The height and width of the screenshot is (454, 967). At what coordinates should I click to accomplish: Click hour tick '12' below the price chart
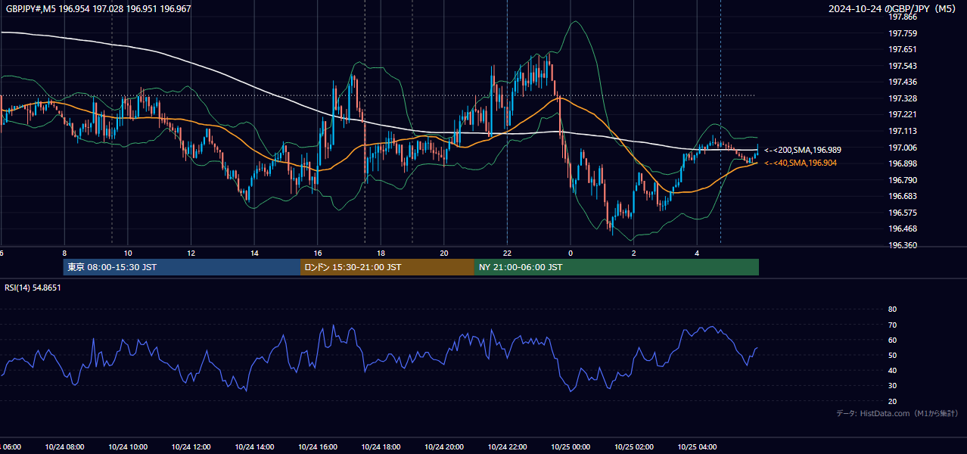tap(191, 253)
